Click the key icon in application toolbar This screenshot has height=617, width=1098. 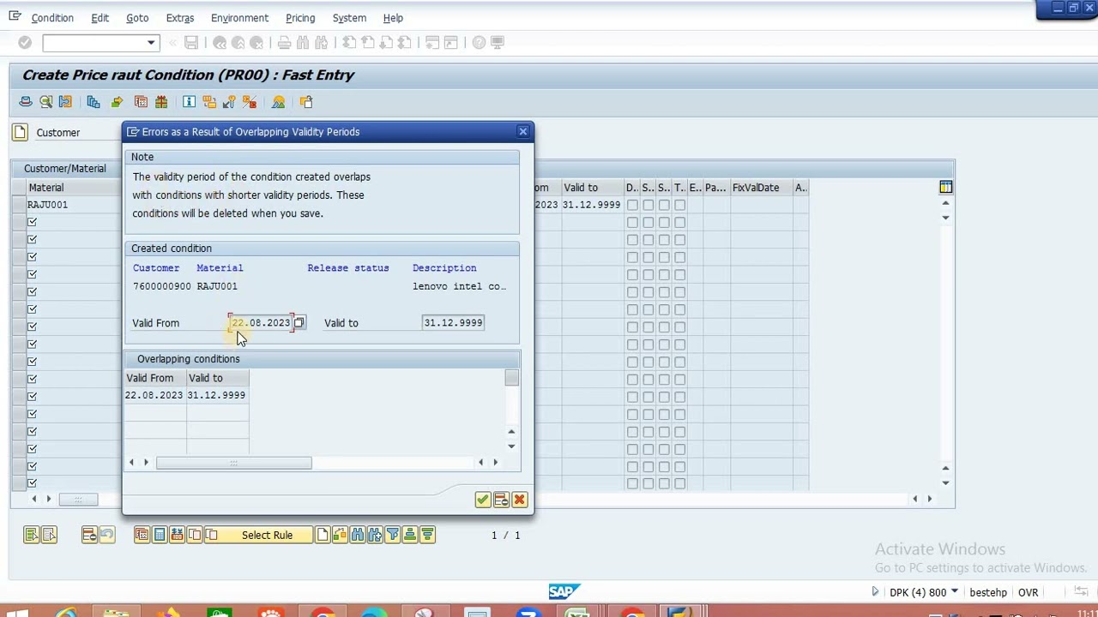point(229,102)
